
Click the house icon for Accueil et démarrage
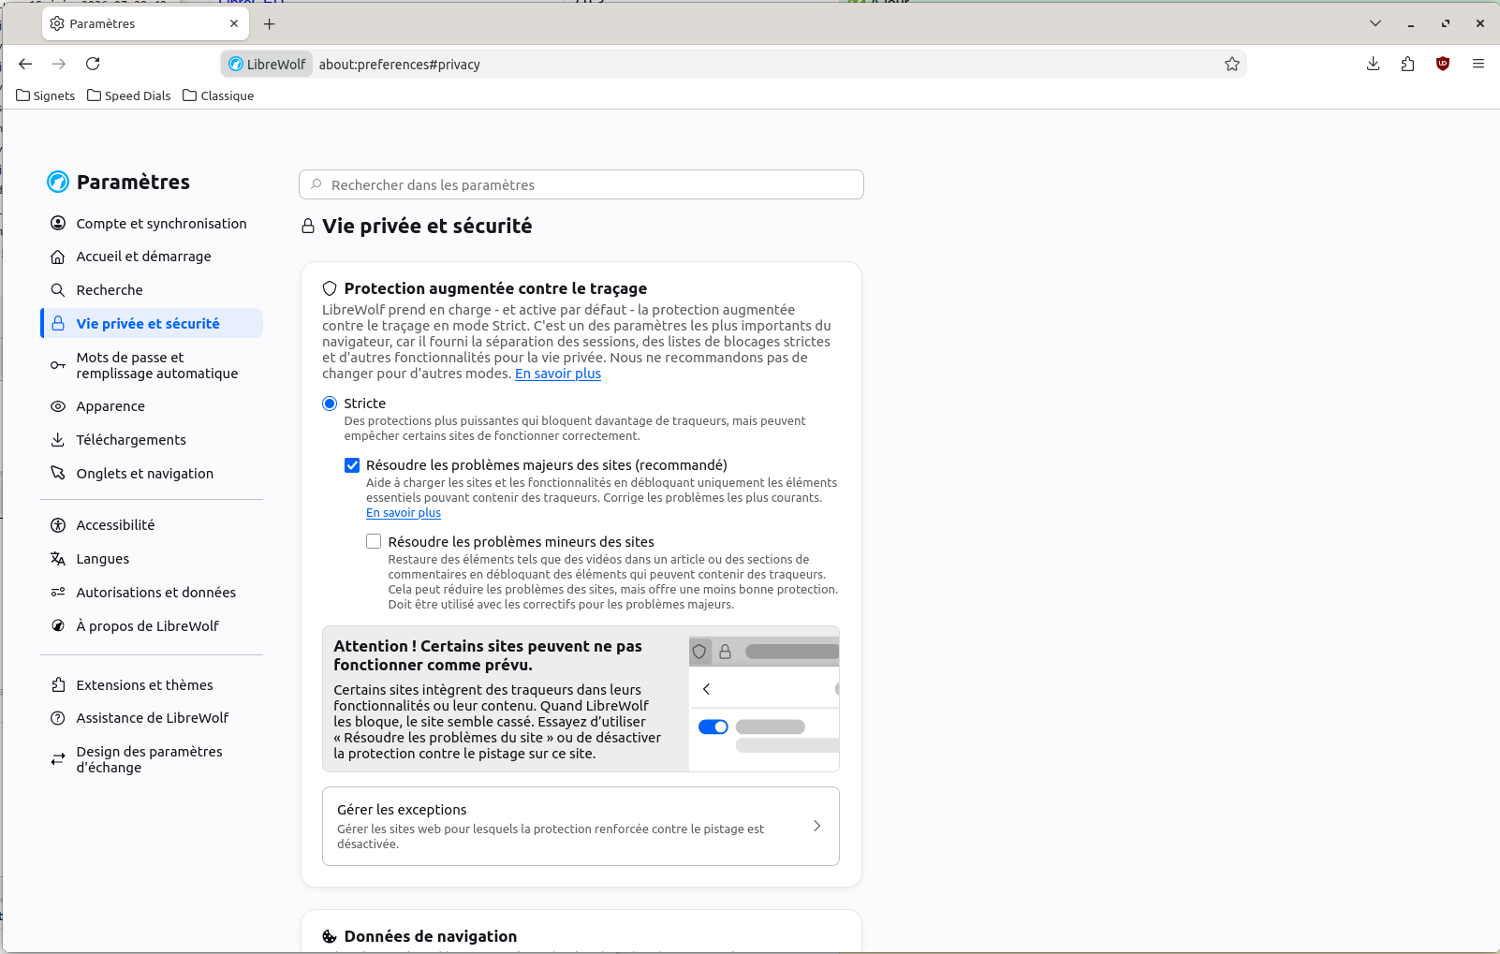tap(58, 257)
